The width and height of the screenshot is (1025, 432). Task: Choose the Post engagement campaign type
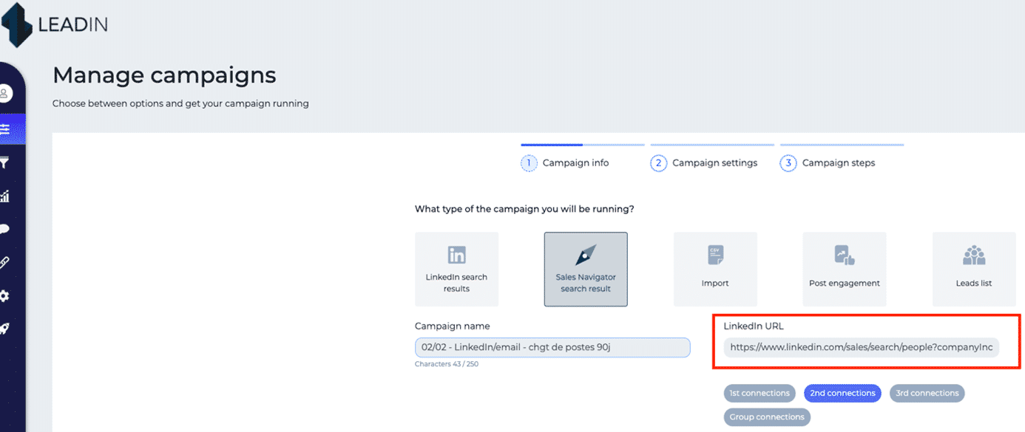[x=845, y=270]
